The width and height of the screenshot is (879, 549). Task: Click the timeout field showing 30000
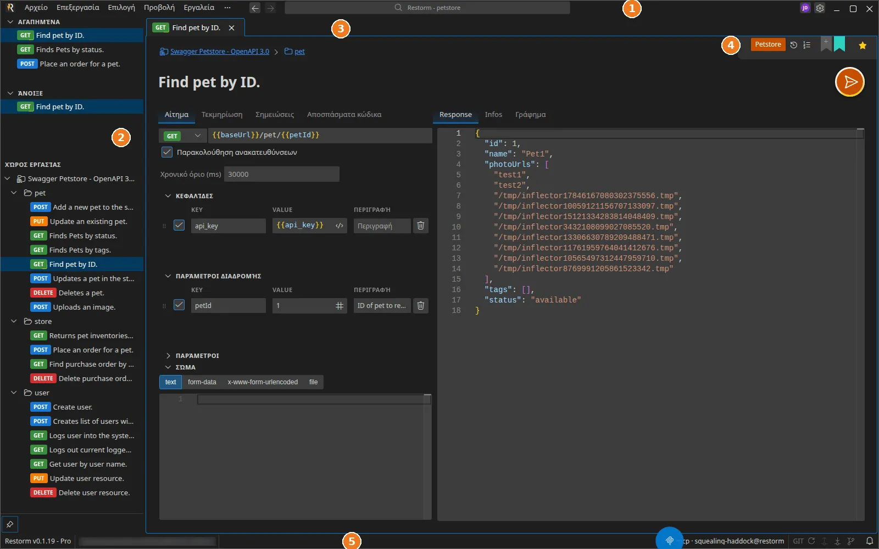(x=282, y=174)
